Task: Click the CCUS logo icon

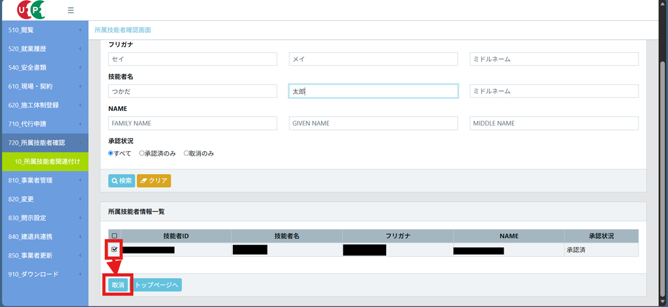Action: coord(31,10)
